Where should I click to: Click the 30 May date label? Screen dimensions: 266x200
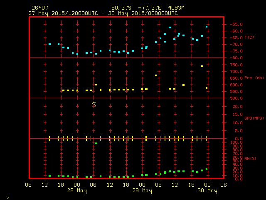coord(207,191)
